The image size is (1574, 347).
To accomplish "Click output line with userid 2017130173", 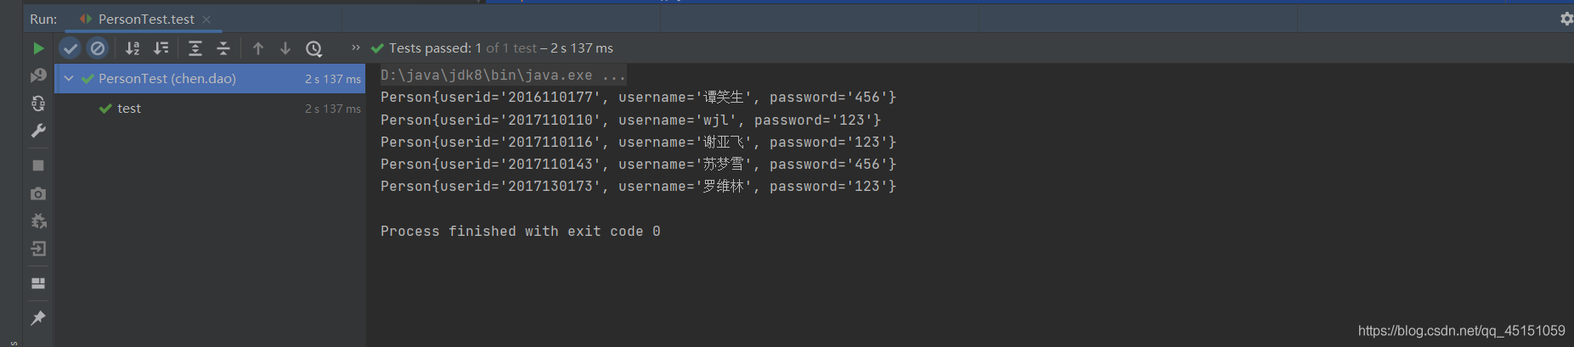I will click(x=638, y=186).
